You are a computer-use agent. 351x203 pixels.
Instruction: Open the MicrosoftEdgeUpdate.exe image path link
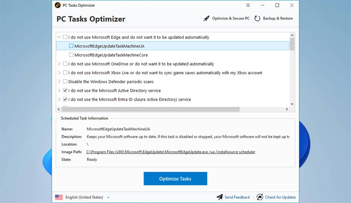point(170,152)
